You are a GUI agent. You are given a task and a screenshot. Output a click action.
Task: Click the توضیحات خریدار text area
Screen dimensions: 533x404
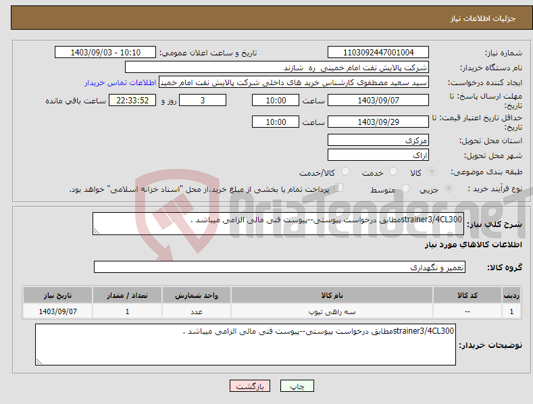click(x=245, y=345)
